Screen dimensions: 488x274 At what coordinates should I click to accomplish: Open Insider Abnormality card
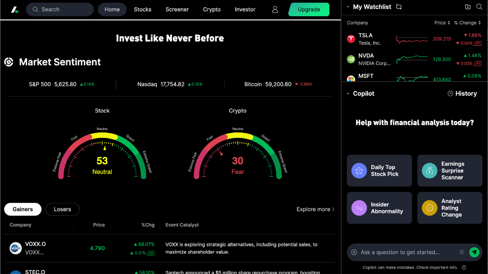click(x=379, y=208)
